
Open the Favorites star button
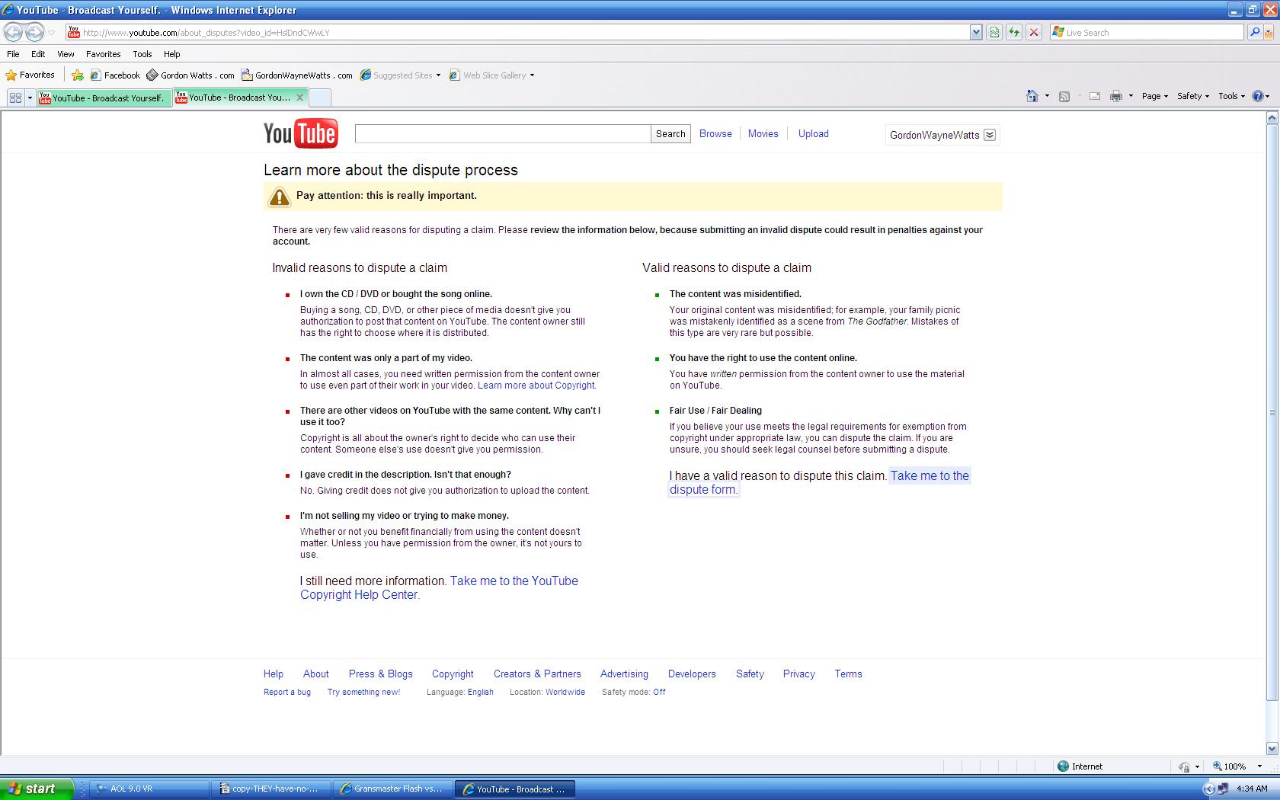pyautogui.click(x=30, y=75)
